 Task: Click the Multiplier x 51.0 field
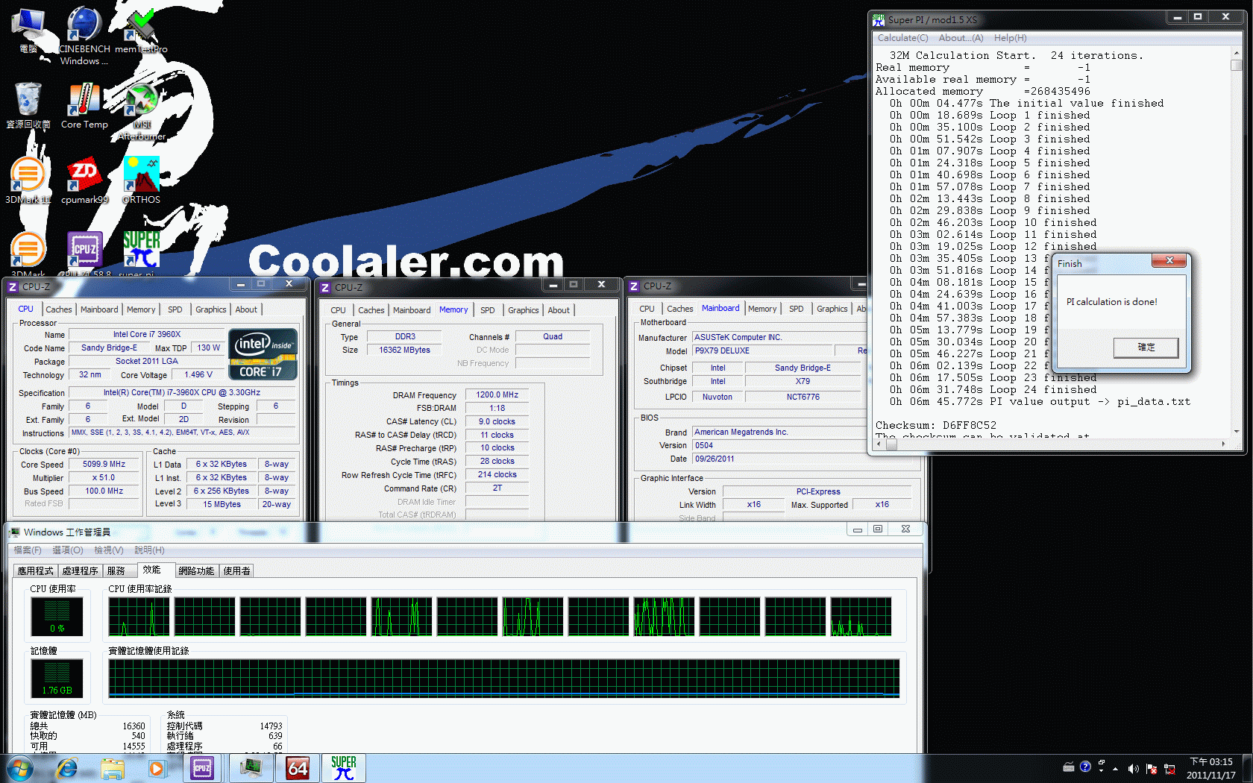104,477
